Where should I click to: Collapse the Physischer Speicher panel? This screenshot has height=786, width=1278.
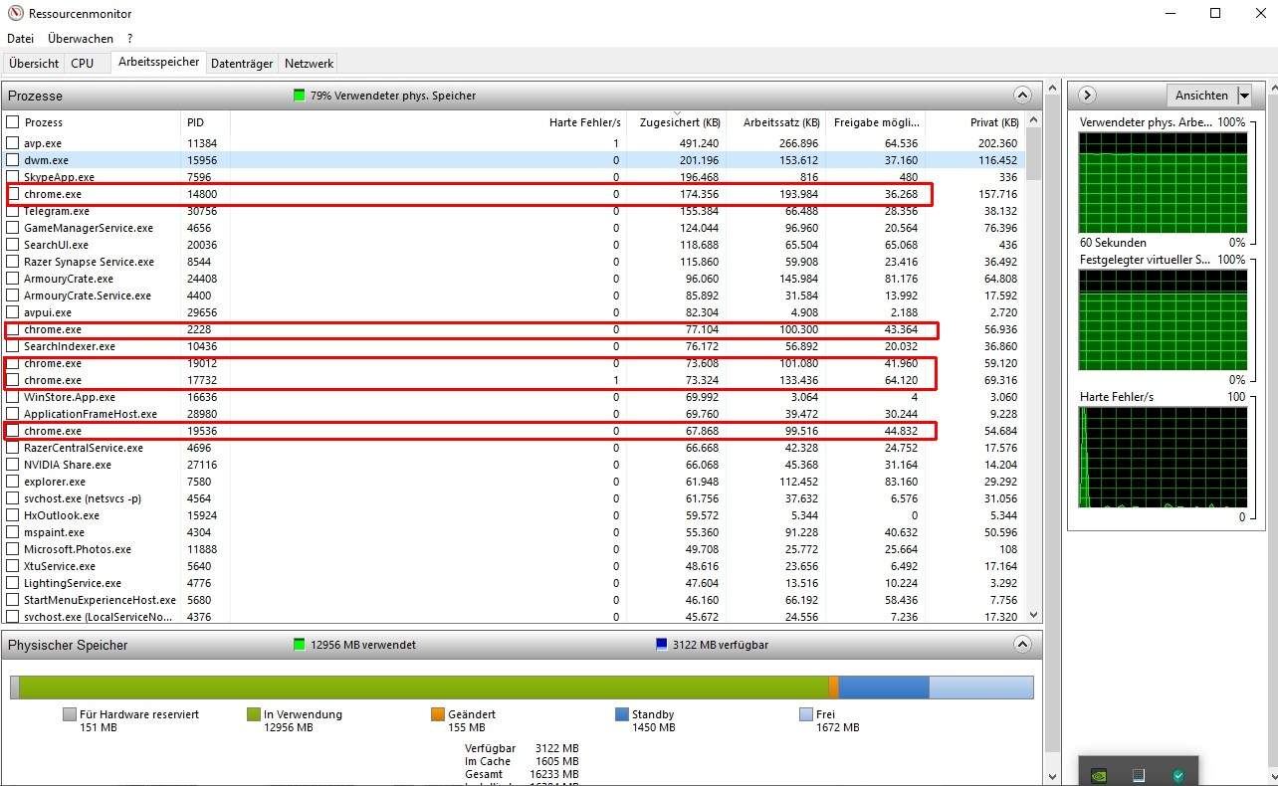(1022, 644)
